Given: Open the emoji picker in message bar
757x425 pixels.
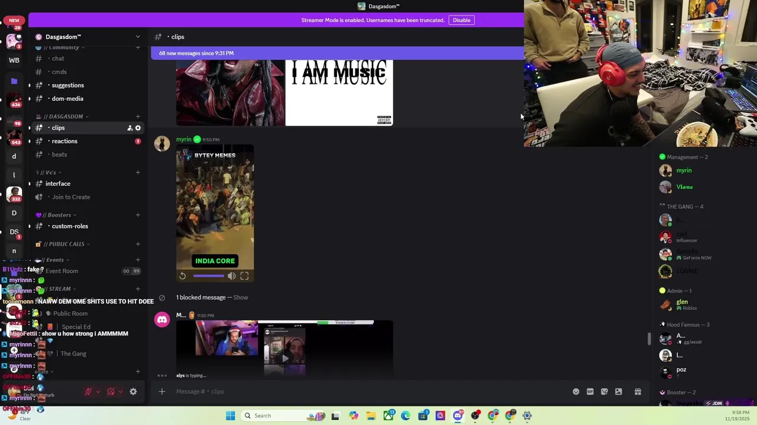Looking at the screenshot, I should [x=576, y=391].
